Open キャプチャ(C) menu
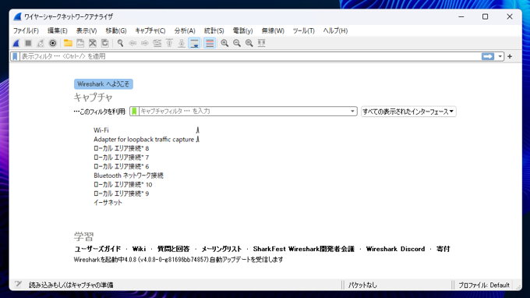This screenshot has width=530, height=298. (150, 30)
